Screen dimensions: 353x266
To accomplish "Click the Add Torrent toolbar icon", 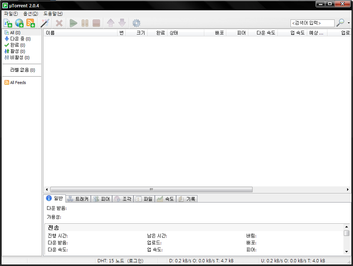I will [x=8, y=23].
